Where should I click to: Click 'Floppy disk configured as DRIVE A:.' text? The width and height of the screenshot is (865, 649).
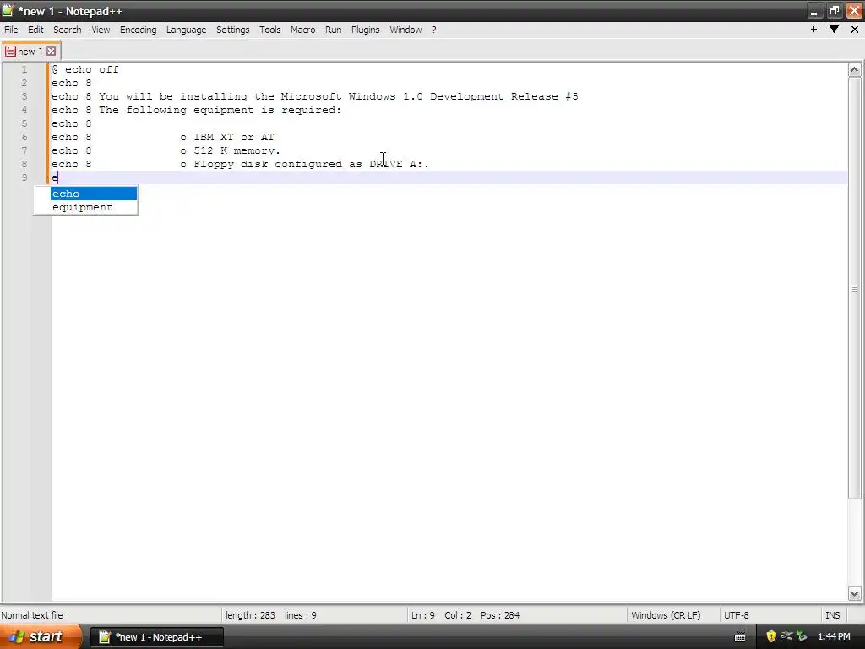311,164
